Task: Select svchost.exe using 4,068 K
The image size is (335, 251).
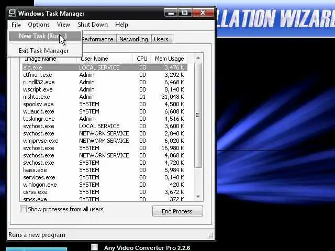Action: 105,155
